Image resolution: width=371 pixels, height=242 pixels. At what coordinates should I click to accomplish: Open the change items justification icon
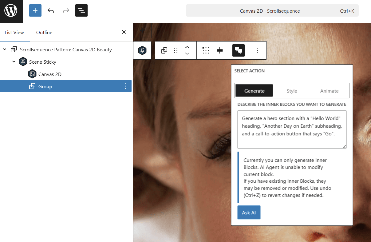point(206,50)
